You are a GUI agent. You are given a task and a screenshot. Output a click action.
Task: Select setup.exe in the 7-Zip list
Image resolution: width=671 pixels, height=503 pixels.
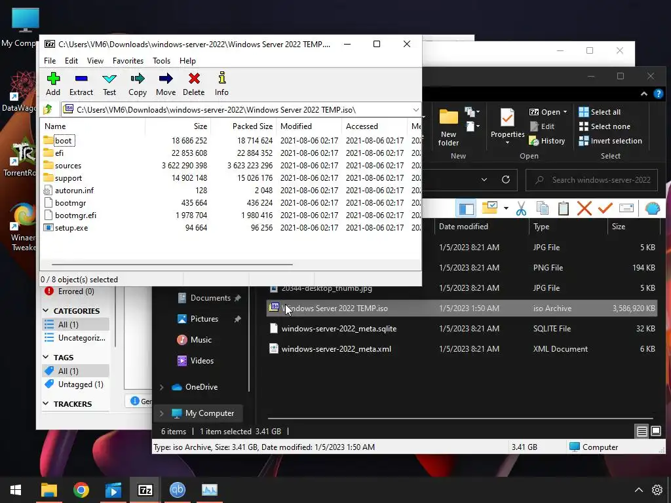71,228
